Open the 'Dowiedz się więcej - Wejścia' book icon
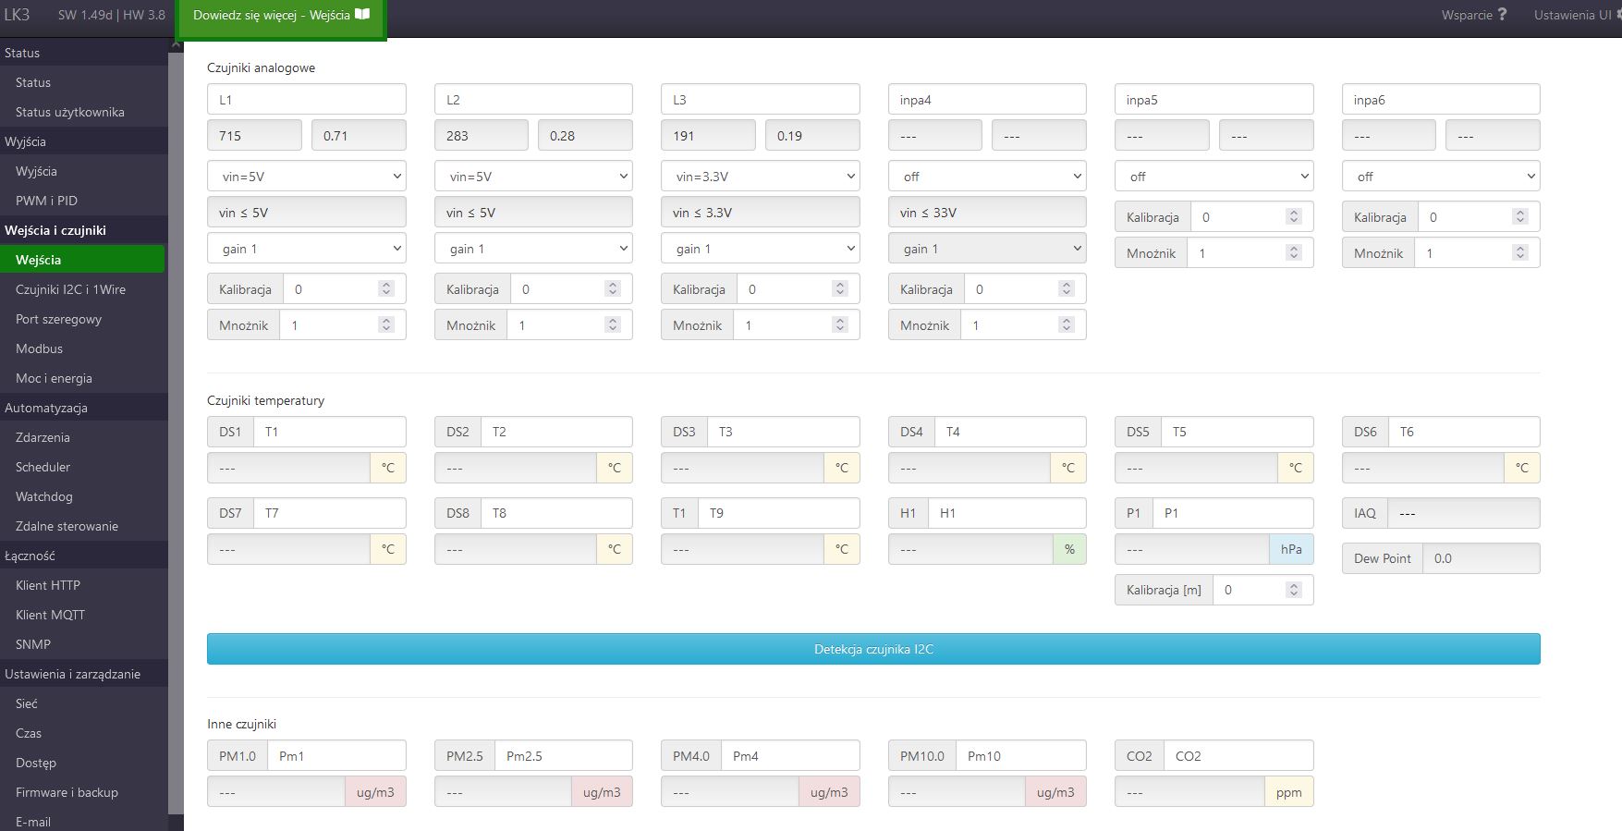 pos(362,15)
